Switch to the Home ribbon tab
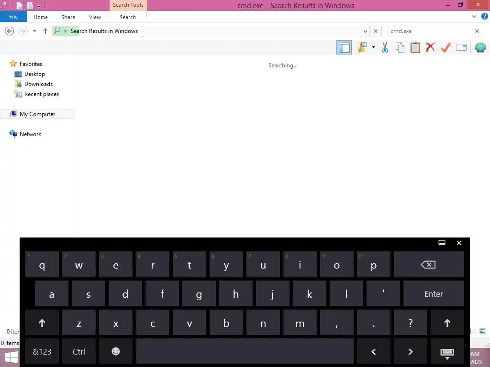The width and height of the screenshot is (490, 367). [x=41, y=17]
